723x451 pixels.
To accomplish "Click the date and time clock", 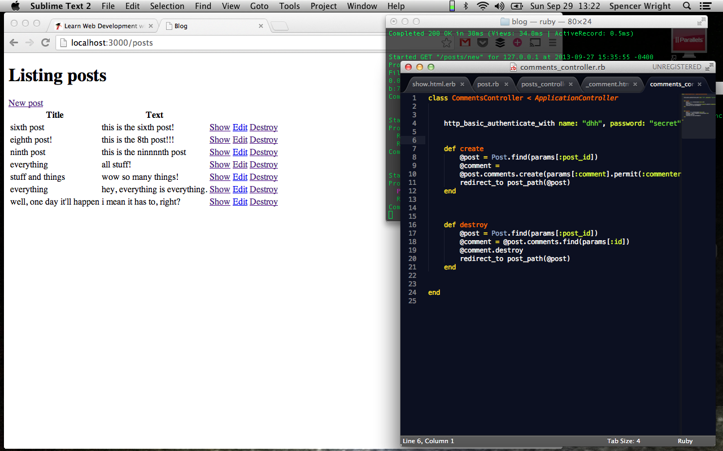I will click(x=564, y=6).
